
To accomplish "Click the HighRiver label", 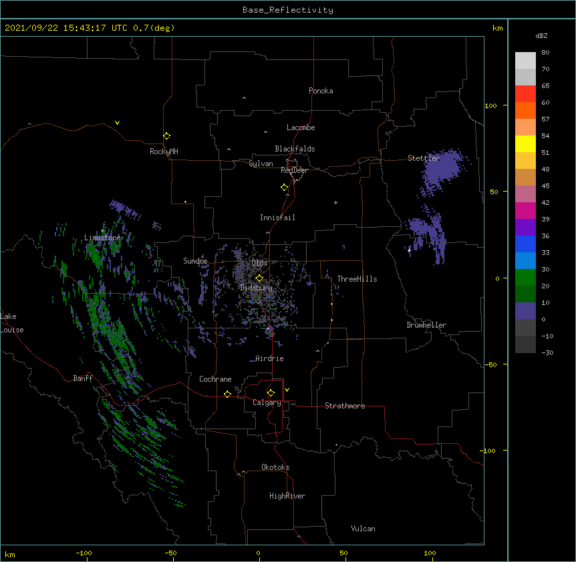I will (x=287, y=496).
